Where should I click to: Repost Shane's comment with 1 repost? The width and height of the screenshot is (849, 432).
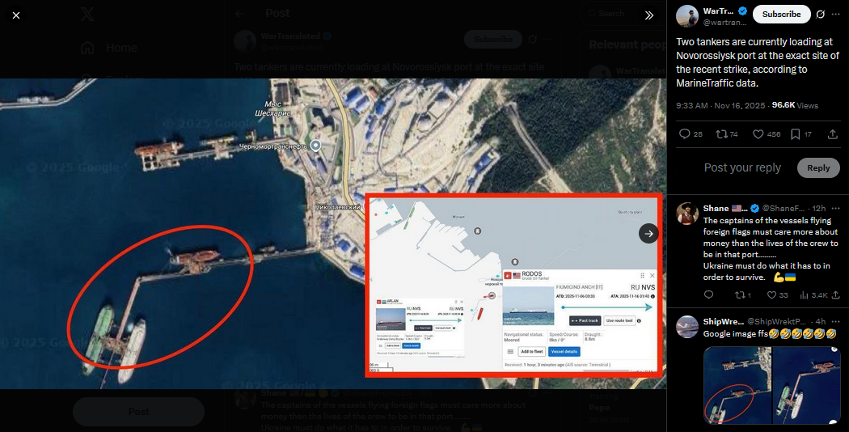742,294
